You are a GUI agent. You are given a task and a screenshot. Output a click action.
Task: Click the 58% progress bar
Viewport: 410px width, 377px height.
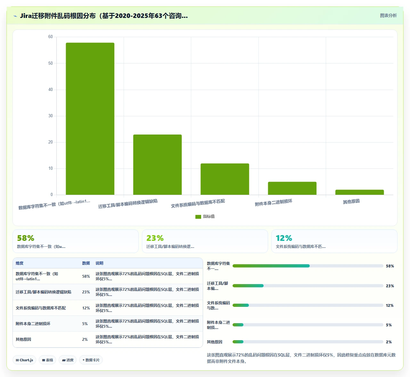(308, 266)
